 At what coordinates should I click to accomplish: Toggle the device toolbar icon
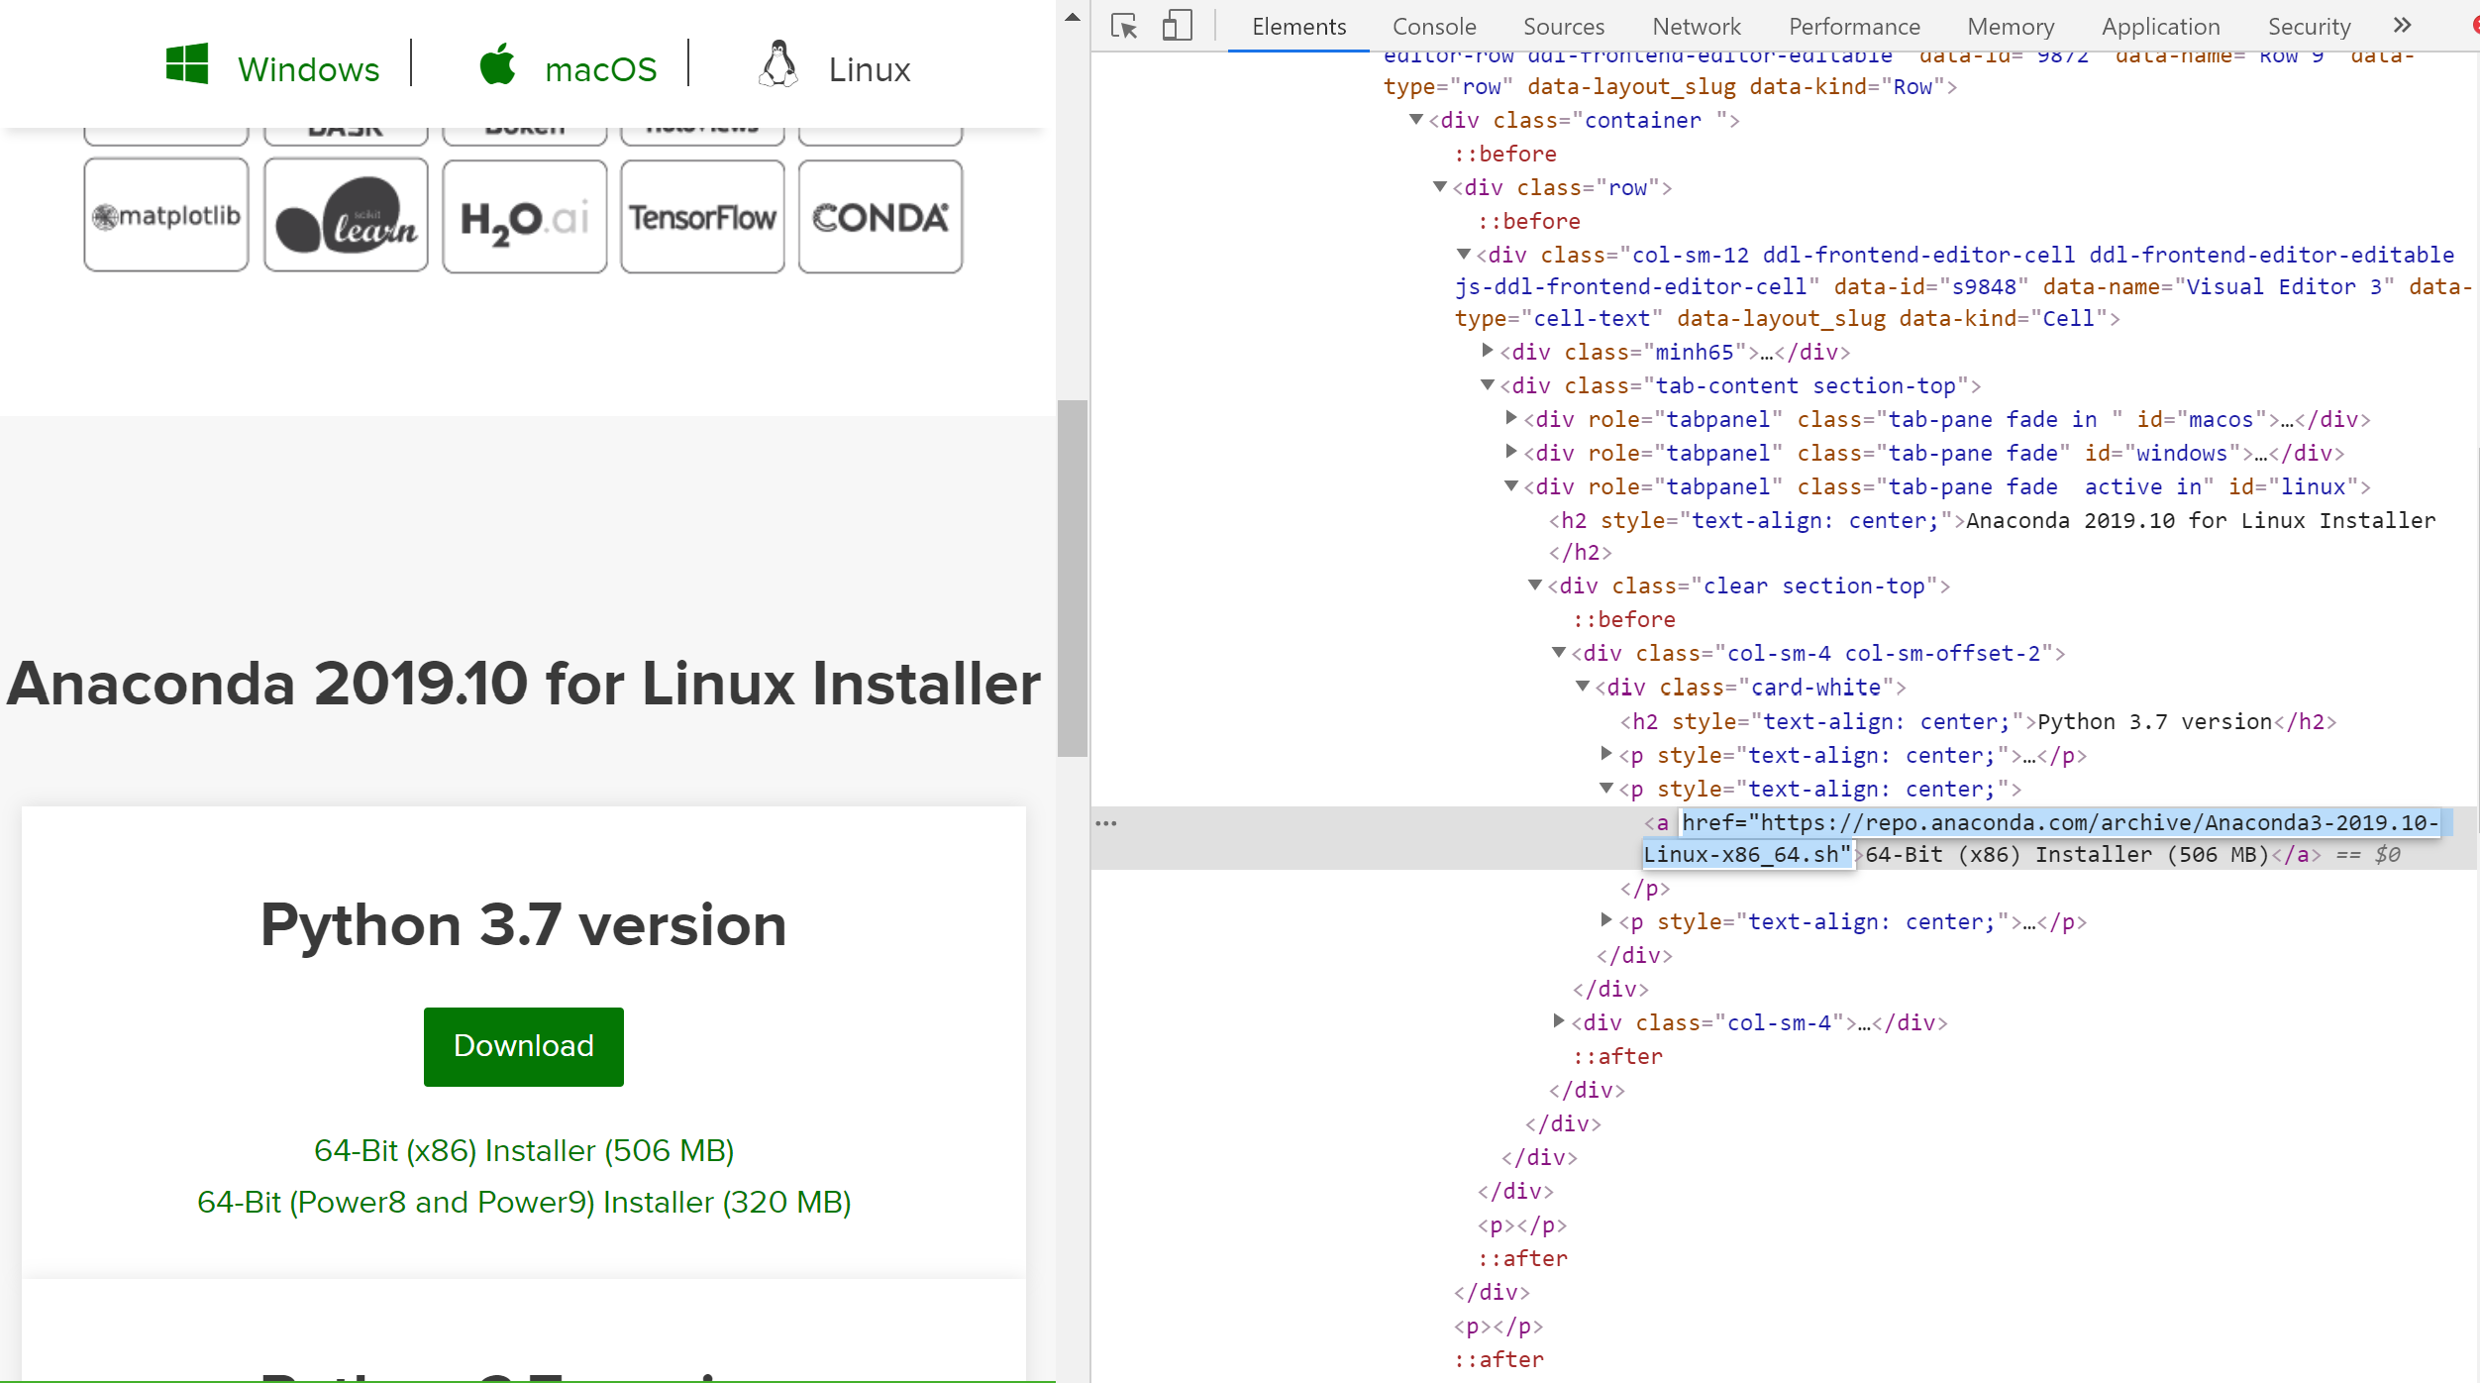[1177, 26]
